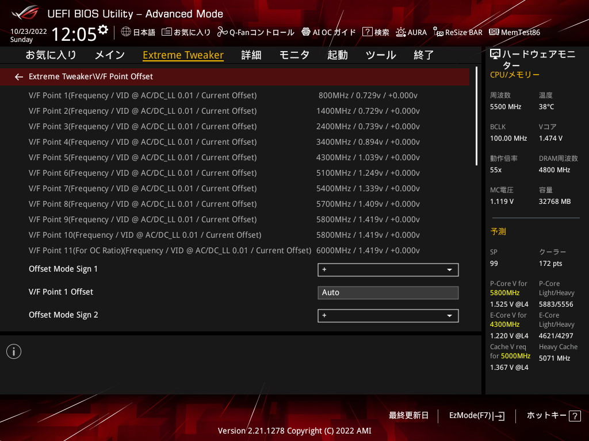Click ReSize BAR label

[464, 32]
